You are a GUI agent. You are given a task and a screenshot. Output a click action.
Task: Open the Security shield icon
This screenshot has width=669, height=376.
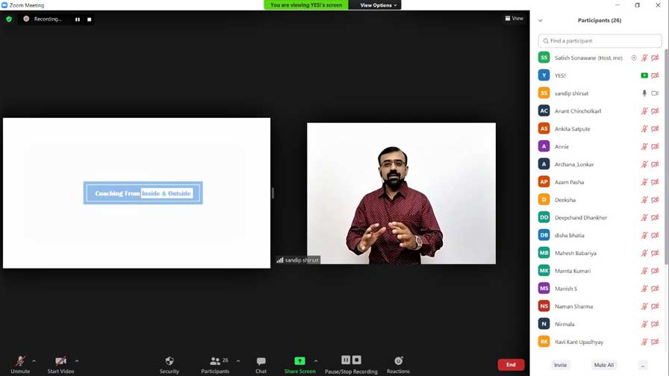[169, 360]
